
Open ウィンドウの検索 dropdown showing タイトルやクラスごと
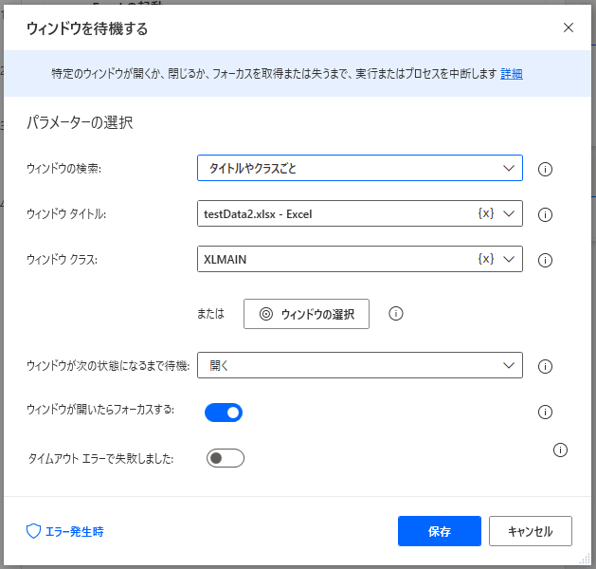(359, 169)
